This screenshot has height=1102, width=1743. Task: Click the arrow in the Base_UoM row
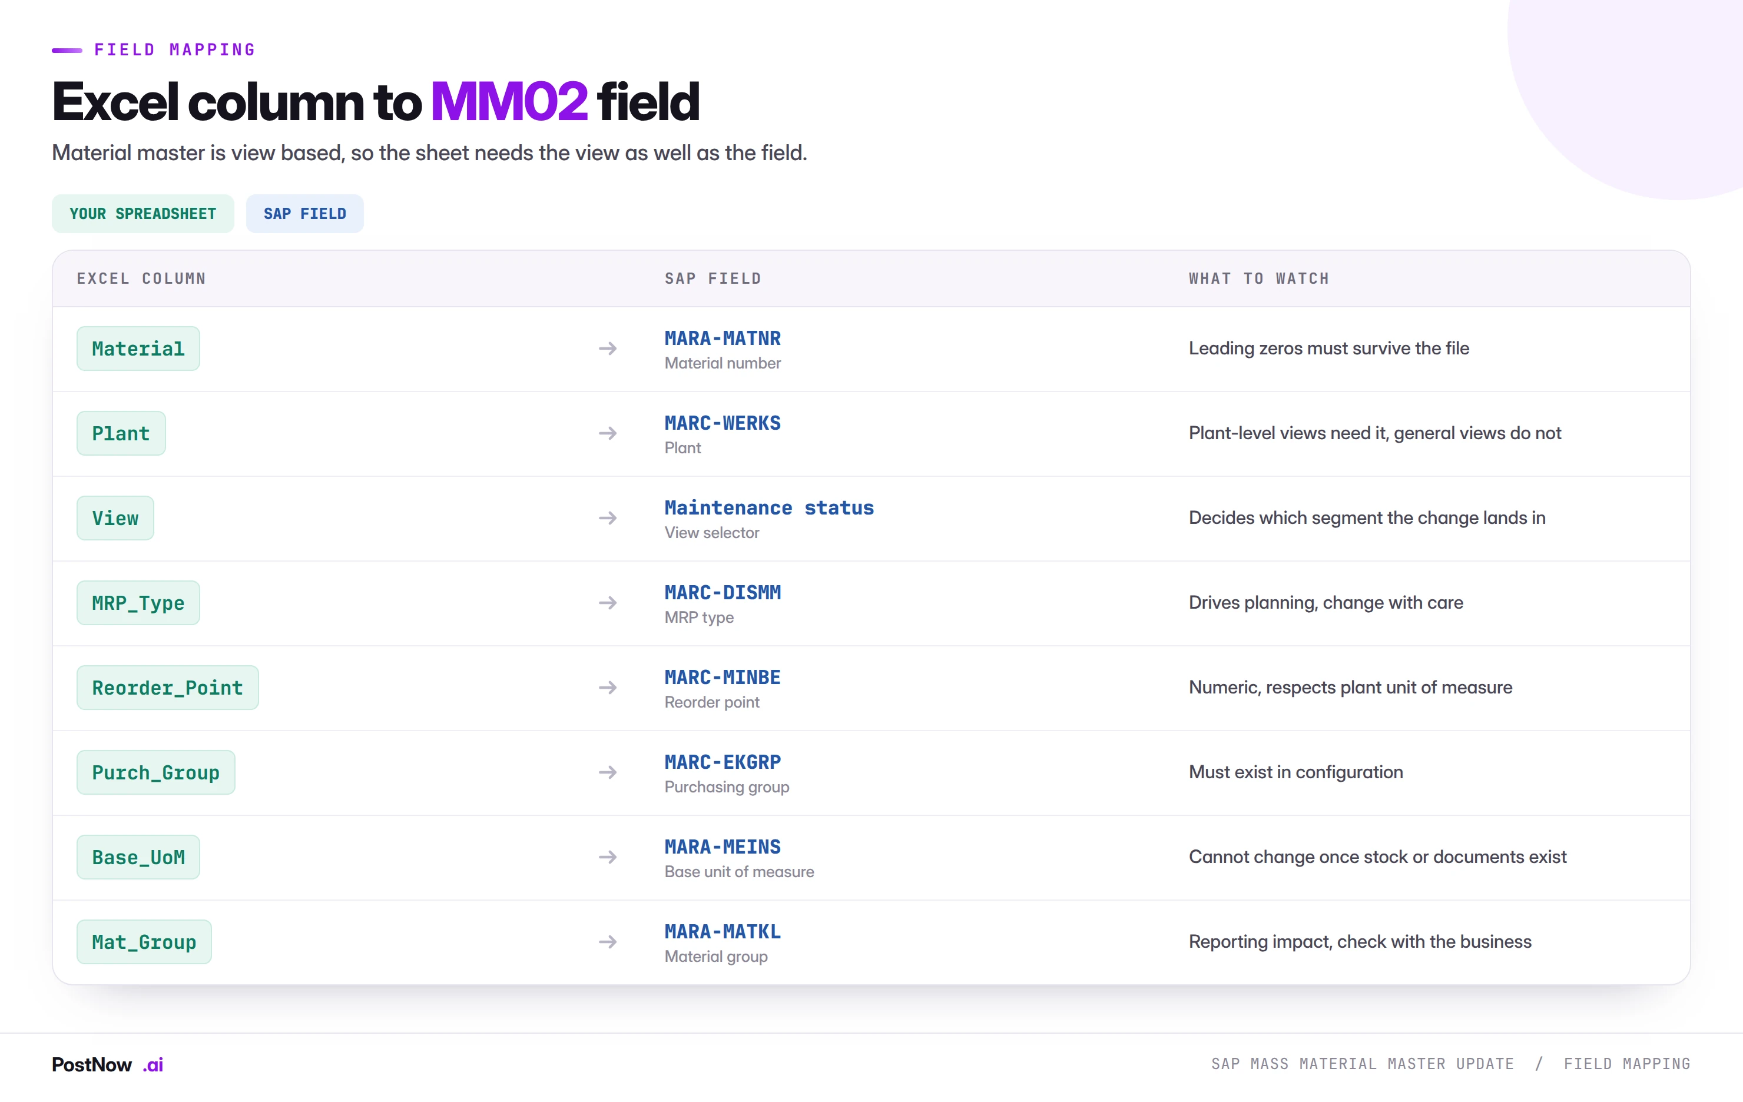click(607, 857)
